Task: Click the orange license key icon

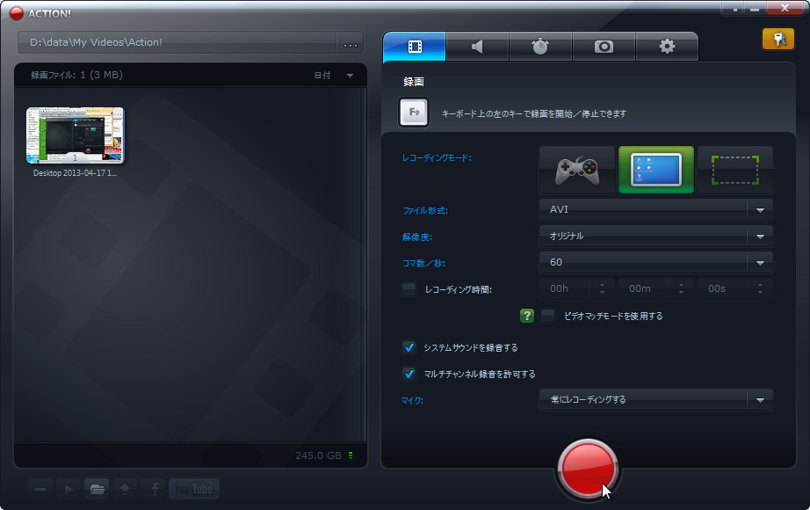Action: [778, 39]
